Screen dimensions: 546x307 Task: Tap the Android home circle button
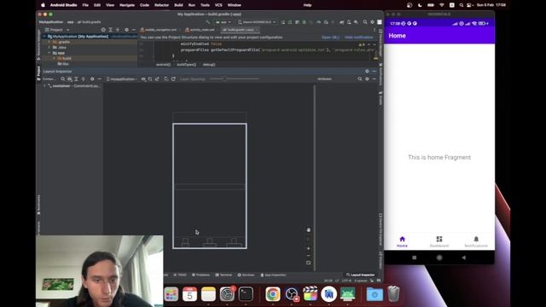coord(439,258)
